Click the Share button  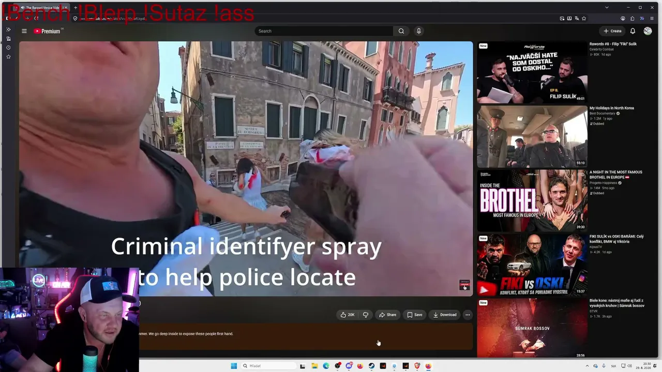(x=387, y=315)
